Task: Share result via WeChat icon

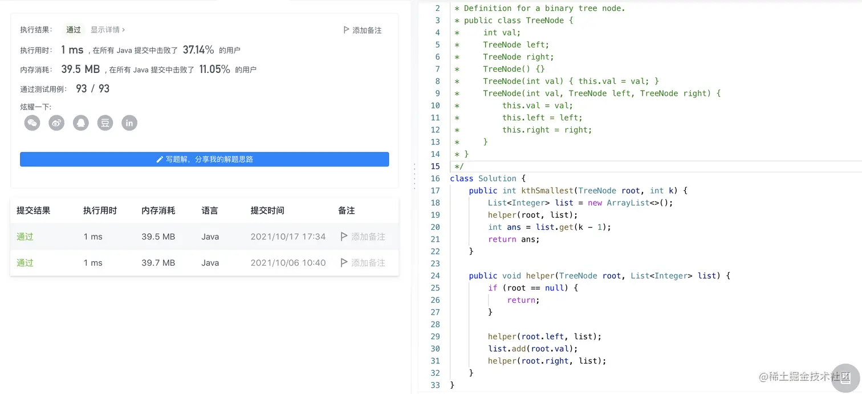Action: (x=32, y=123)
